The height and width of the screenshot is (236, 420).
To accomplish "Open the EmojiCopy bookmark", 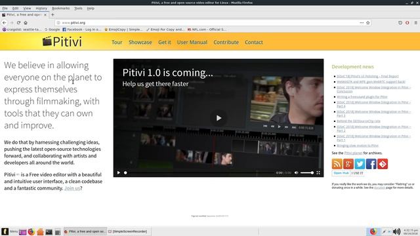I will [124, 29].
